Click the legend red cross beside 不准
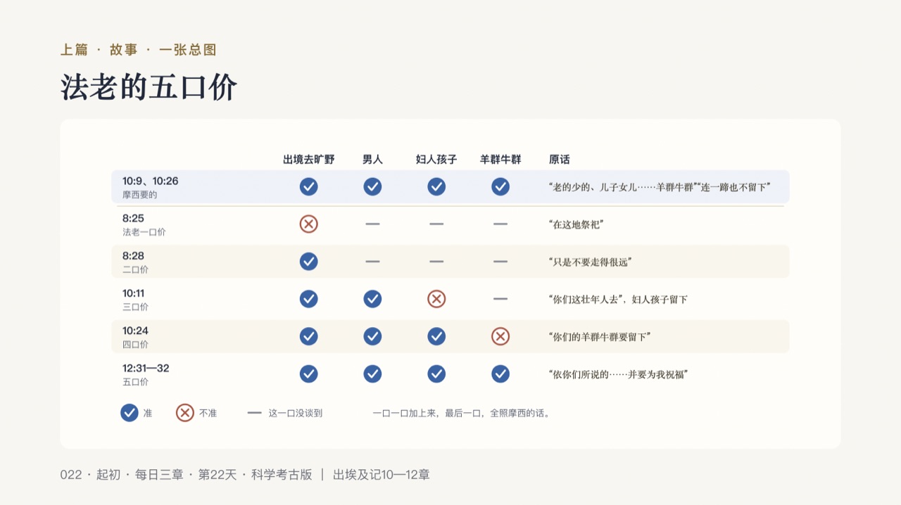 tap(185, 413)
